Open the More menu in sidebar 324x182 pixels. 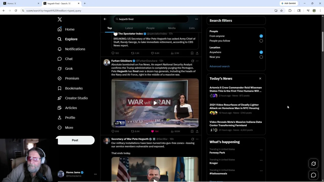point(65,128)
